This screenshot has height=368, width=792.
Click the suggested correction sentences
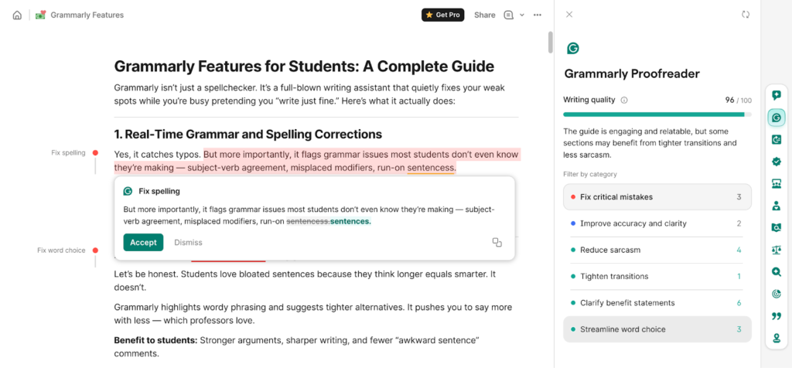(x=350, y=221)
